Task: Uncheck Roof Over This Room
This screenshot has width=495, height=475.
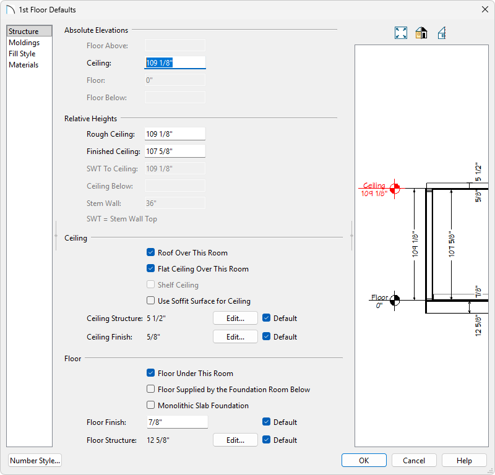Action: [x=150, y=252]
